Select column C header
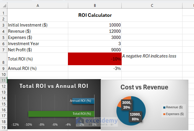This screenshot has width=194, height=131. pos(152,6)
